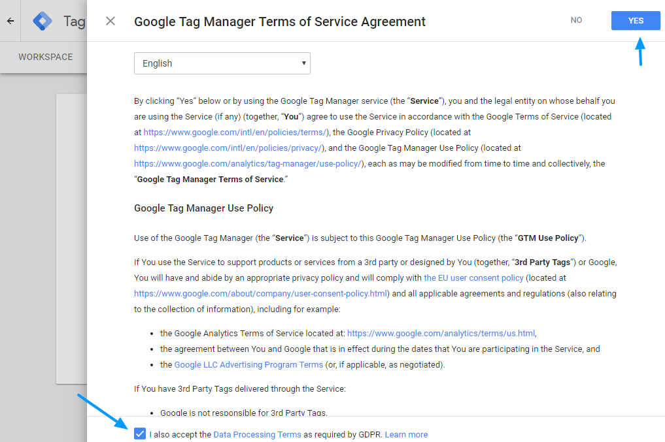Open the user-consent-policy.html URL link

click(x=261, y=294)
